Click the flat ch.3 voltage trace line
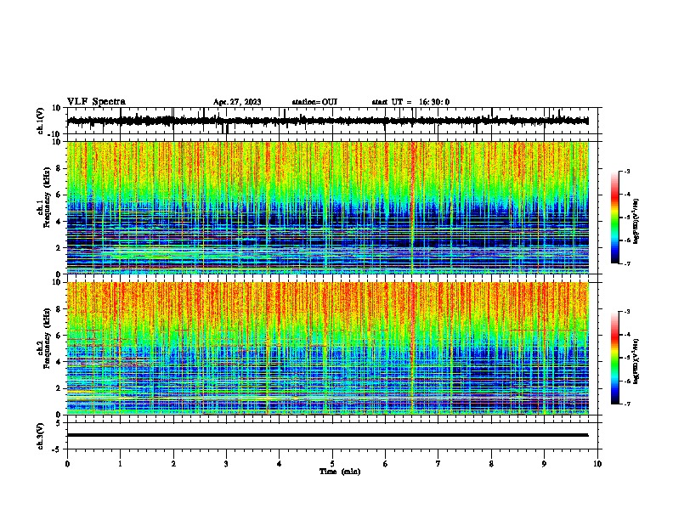The width and height of the screenshot is (673, 520). [327, 435]
